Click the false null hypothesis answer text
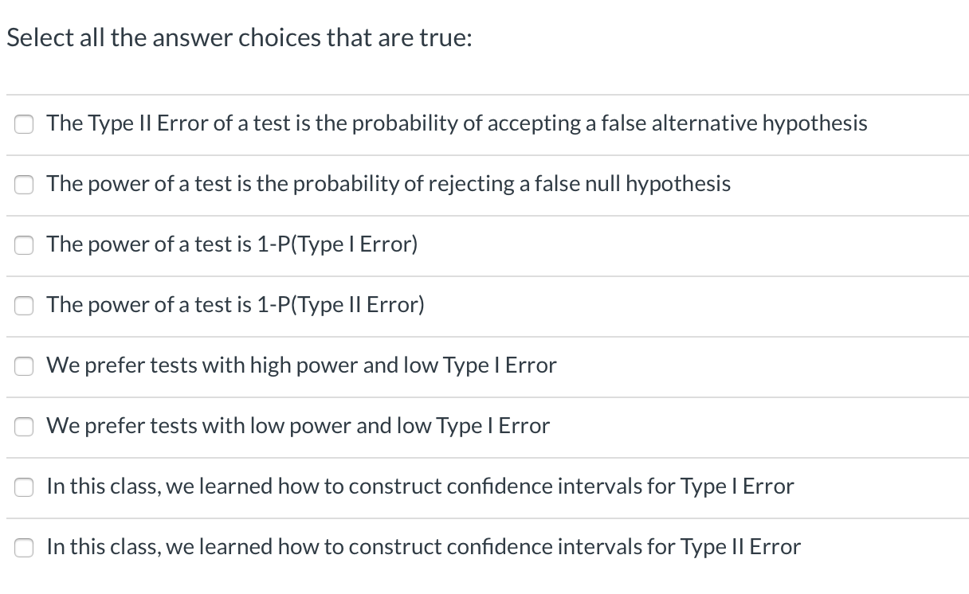The width and height of the screenshot is (969, 594). click(388, 185)
